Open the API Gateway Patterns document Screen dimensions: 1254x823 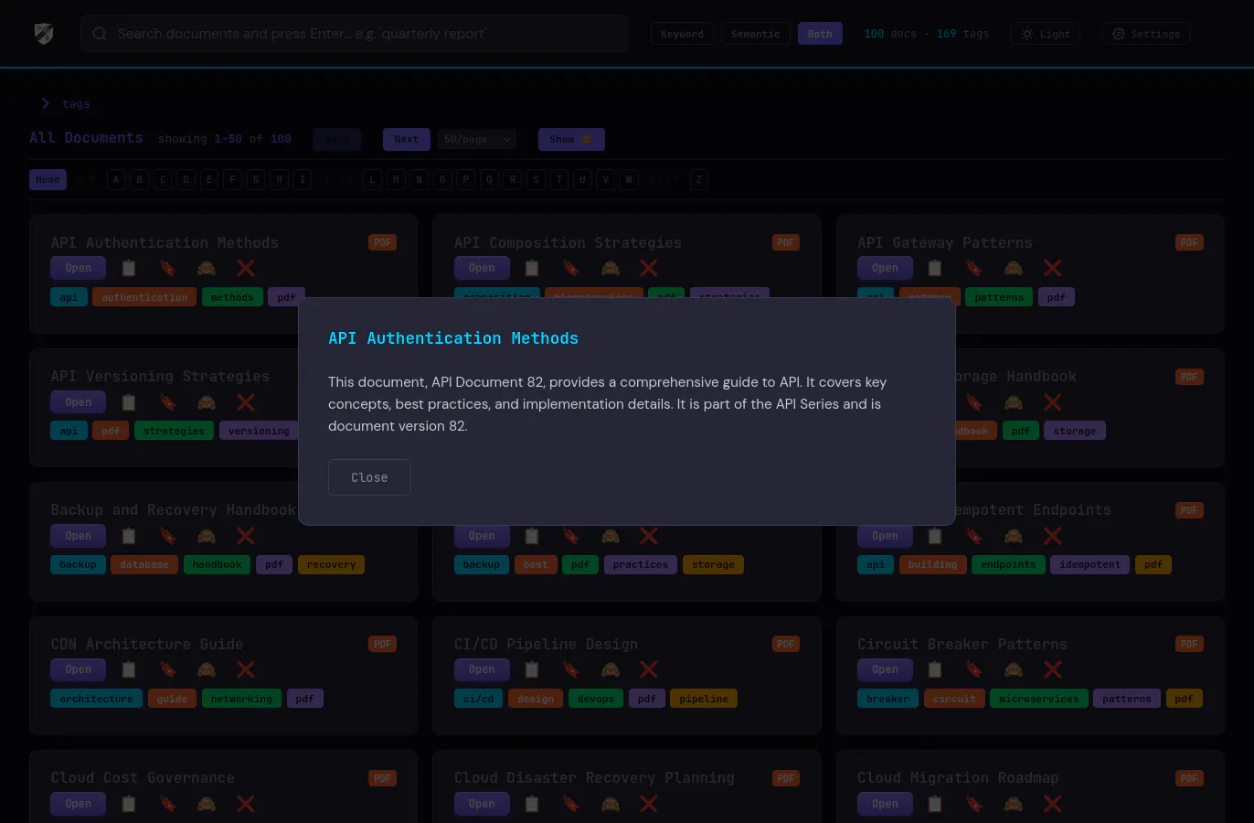(885, 268)
